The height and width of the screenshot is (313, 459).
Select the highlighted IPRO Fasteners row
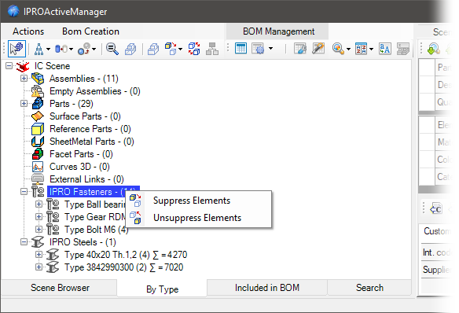(93, 192)
